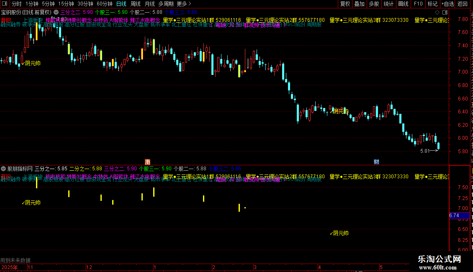The image size is (473, 272).
Task: Select the 1分钟 period tab
Action: coord(32,4)
